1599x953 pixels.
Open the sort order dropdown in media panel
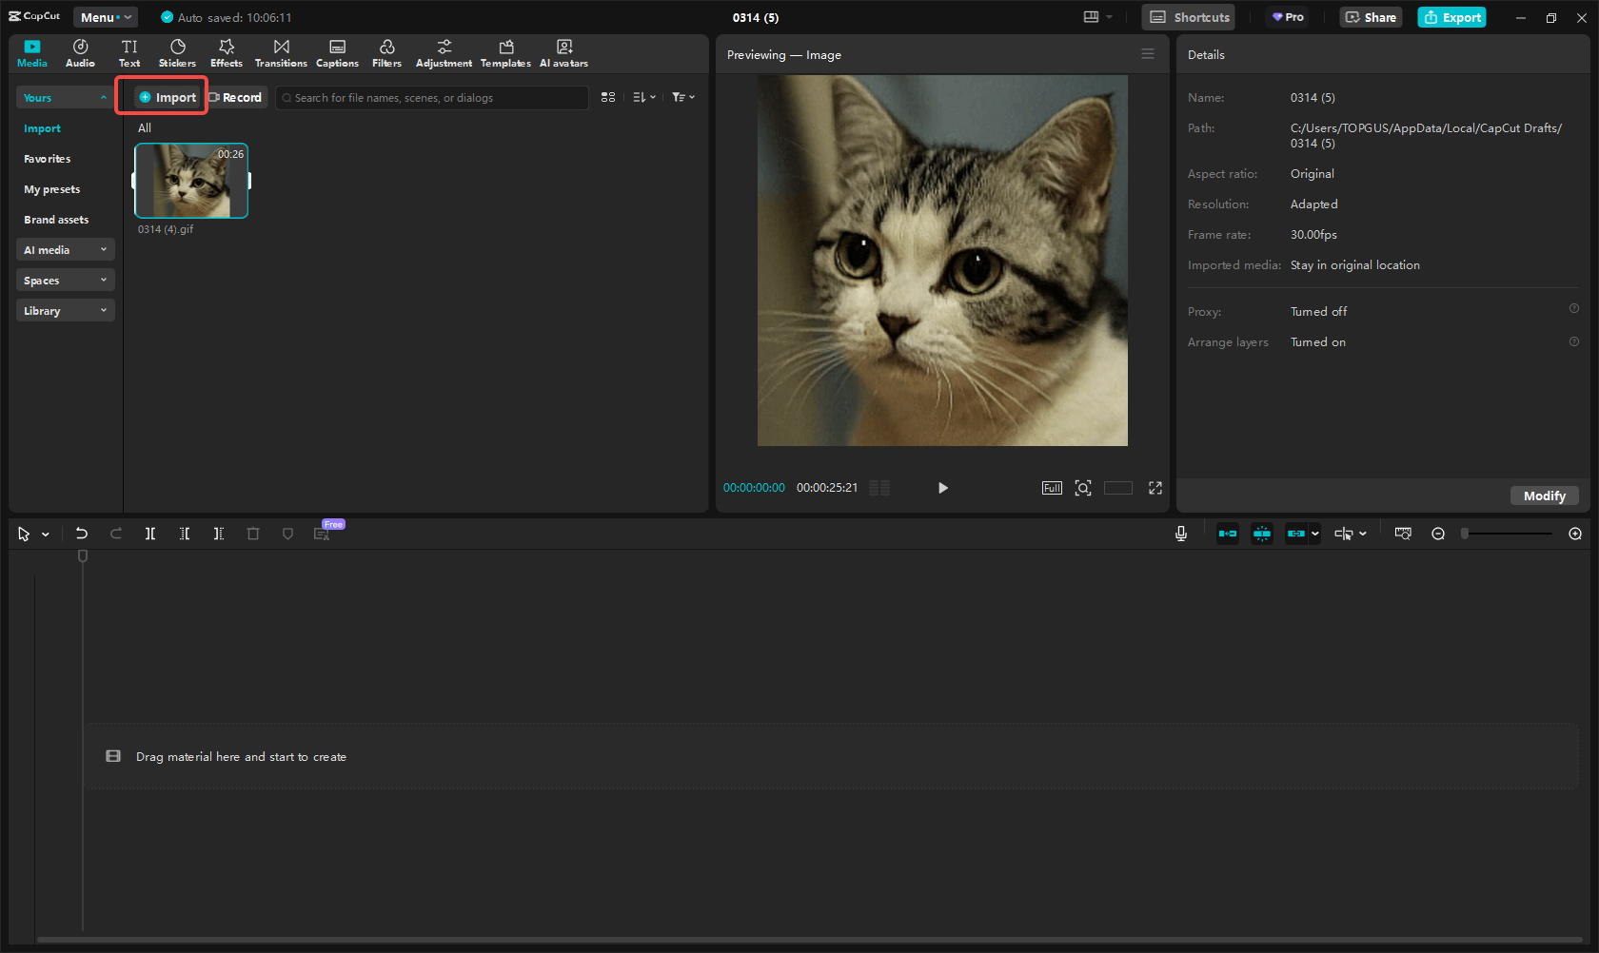point(643,97)
